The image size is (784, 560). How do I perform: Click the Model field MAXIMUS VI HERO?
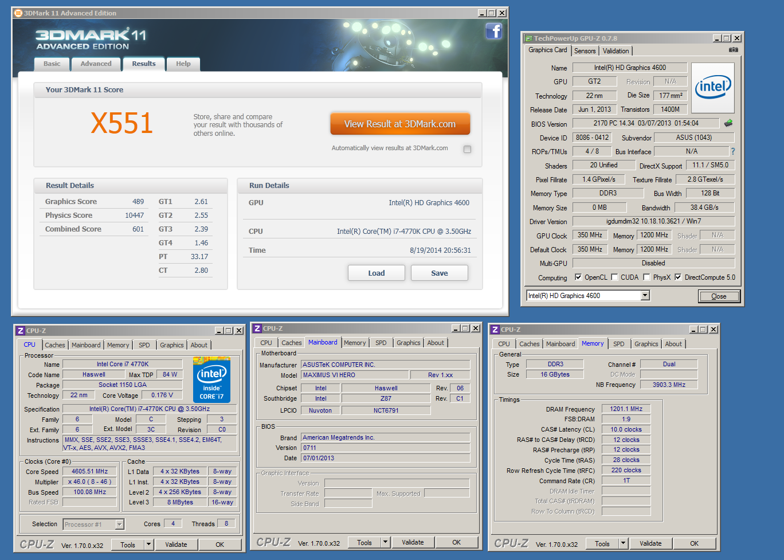pos(355,375)
